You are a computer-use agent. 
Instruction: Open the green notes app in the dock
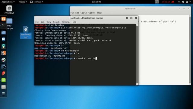coord(3,80)
